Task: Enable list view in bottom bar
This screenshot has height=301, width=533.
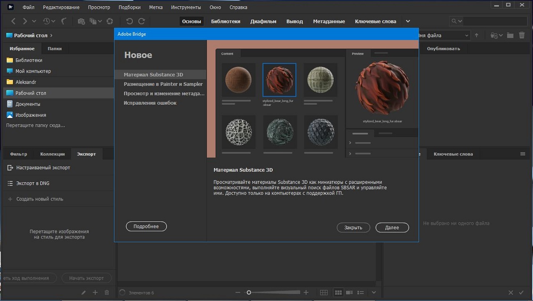Action: point(361,293)
